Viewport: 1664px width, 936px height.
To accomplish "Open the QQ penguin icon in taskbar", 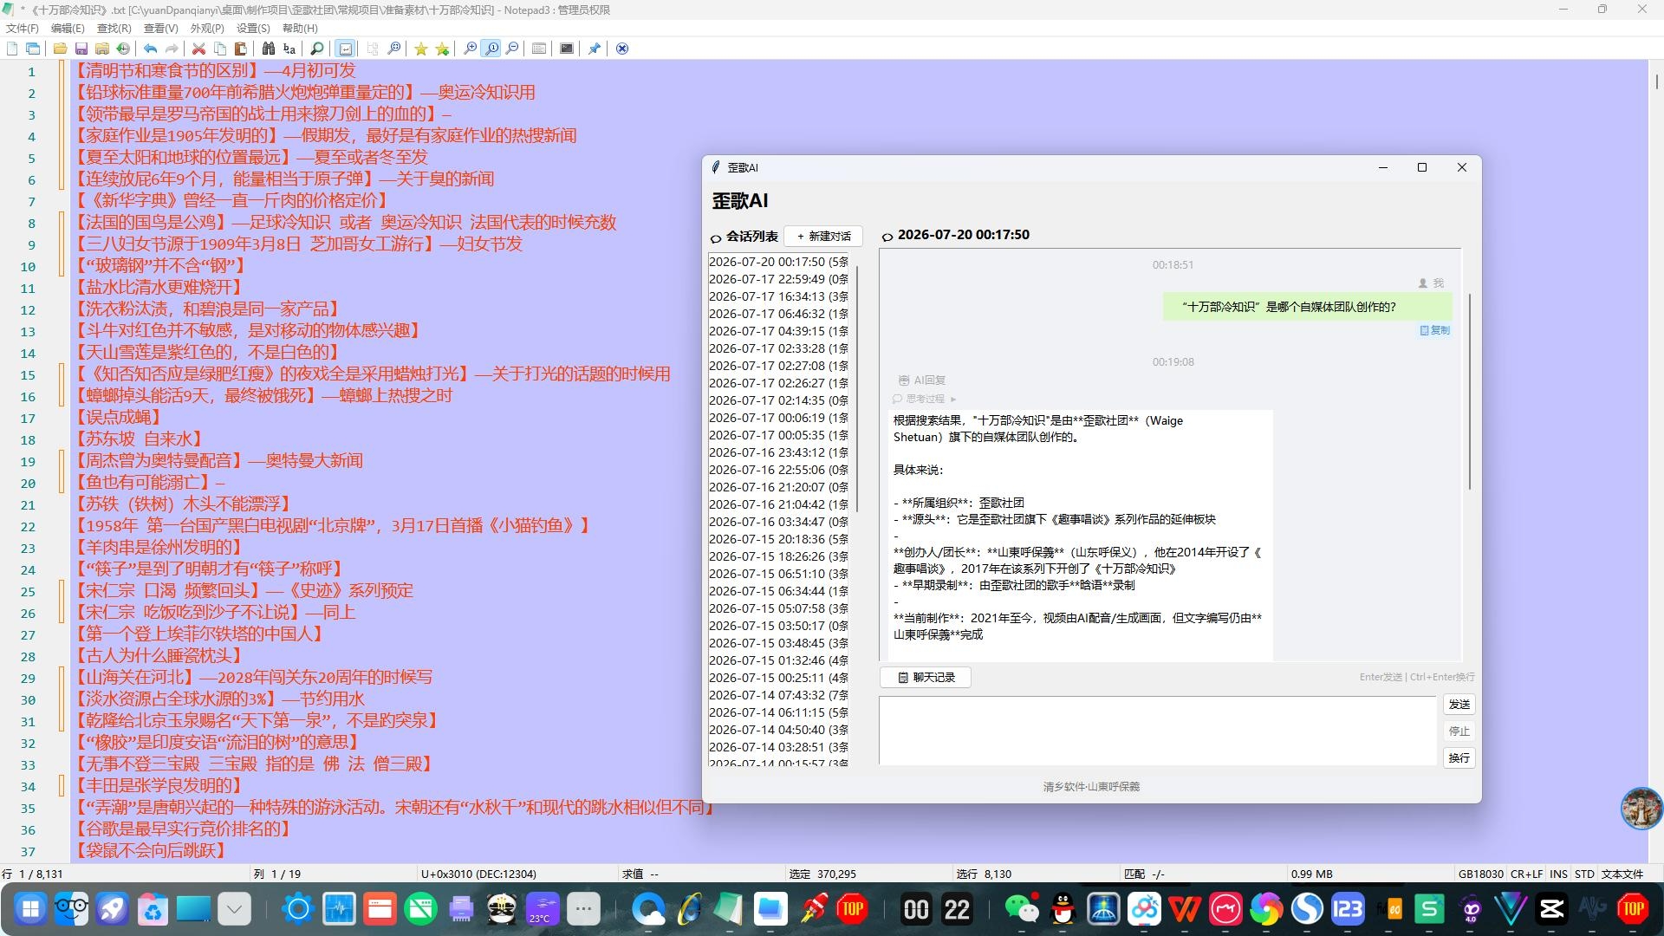I will tap(1063, 909).
